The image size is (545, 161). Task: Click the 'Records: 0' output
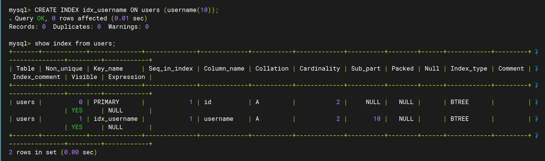(27, 27)
